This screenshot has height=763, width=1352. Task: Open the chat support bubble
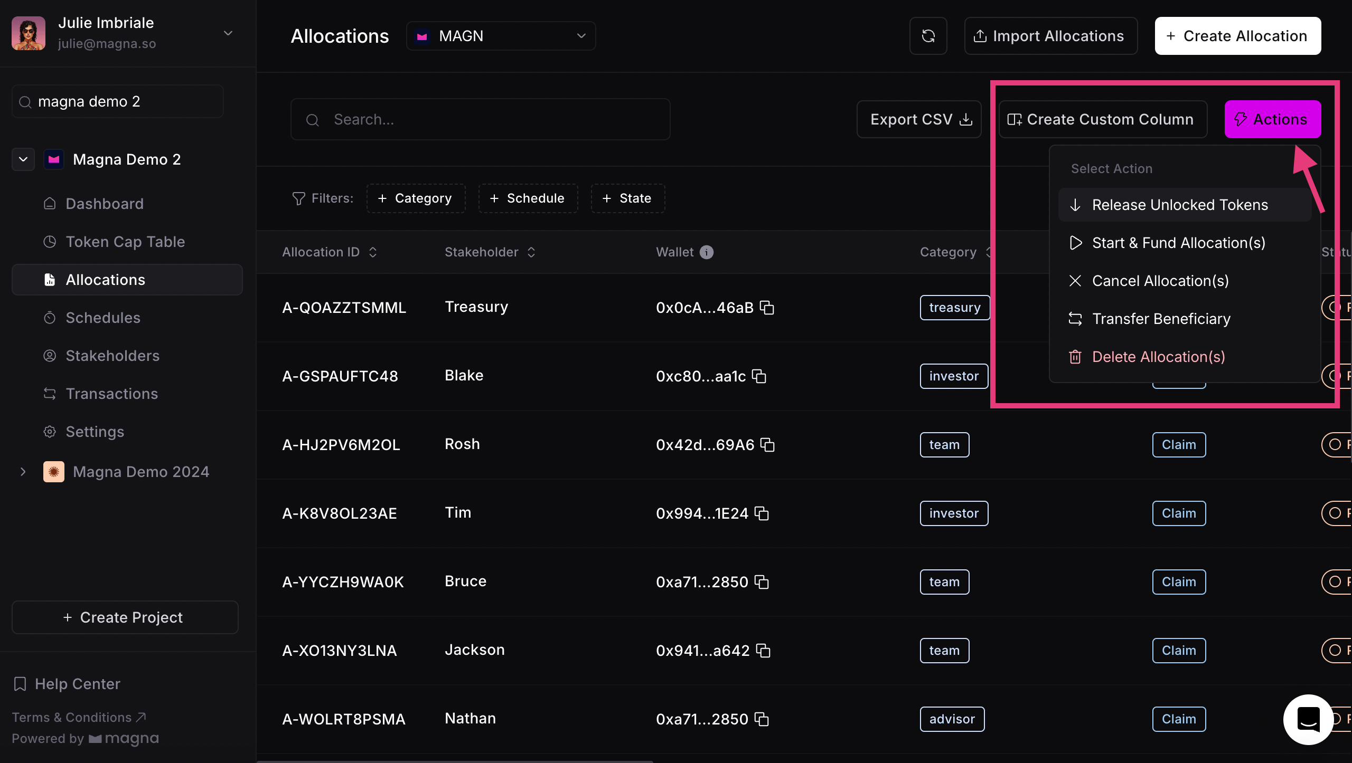pos(1308,719)
